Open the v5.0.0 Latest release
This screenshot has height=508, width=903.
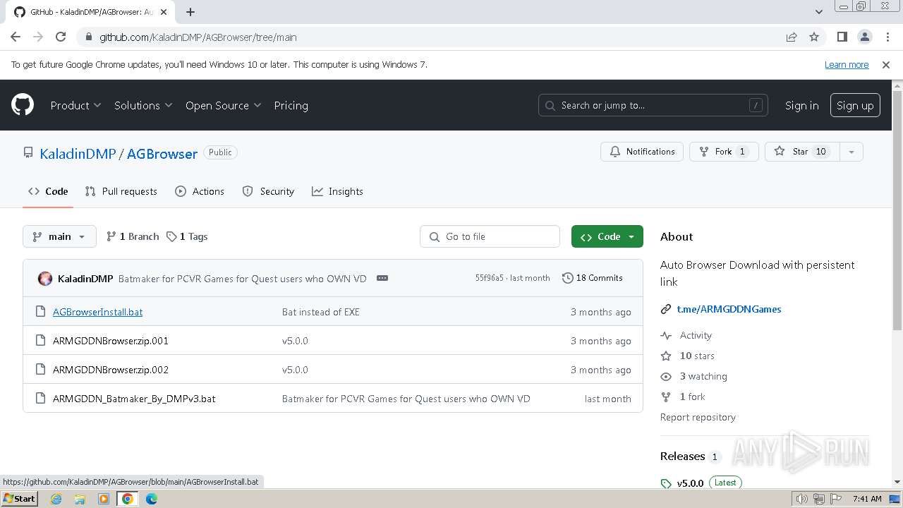[701, 483]
